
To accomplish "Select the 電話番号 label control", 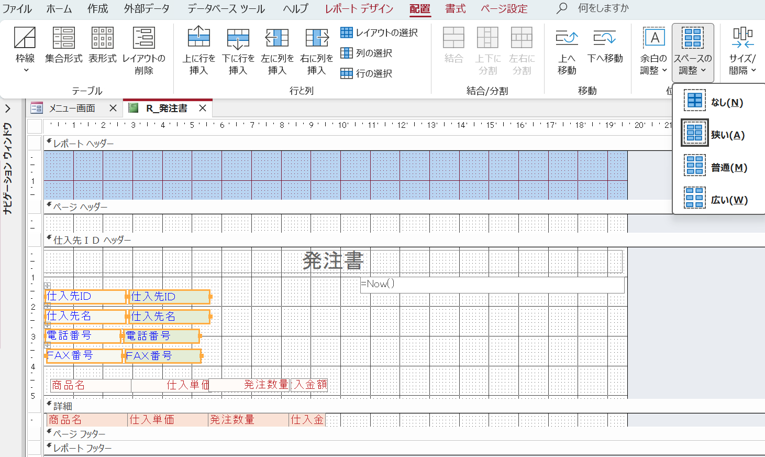I will 84,336.
